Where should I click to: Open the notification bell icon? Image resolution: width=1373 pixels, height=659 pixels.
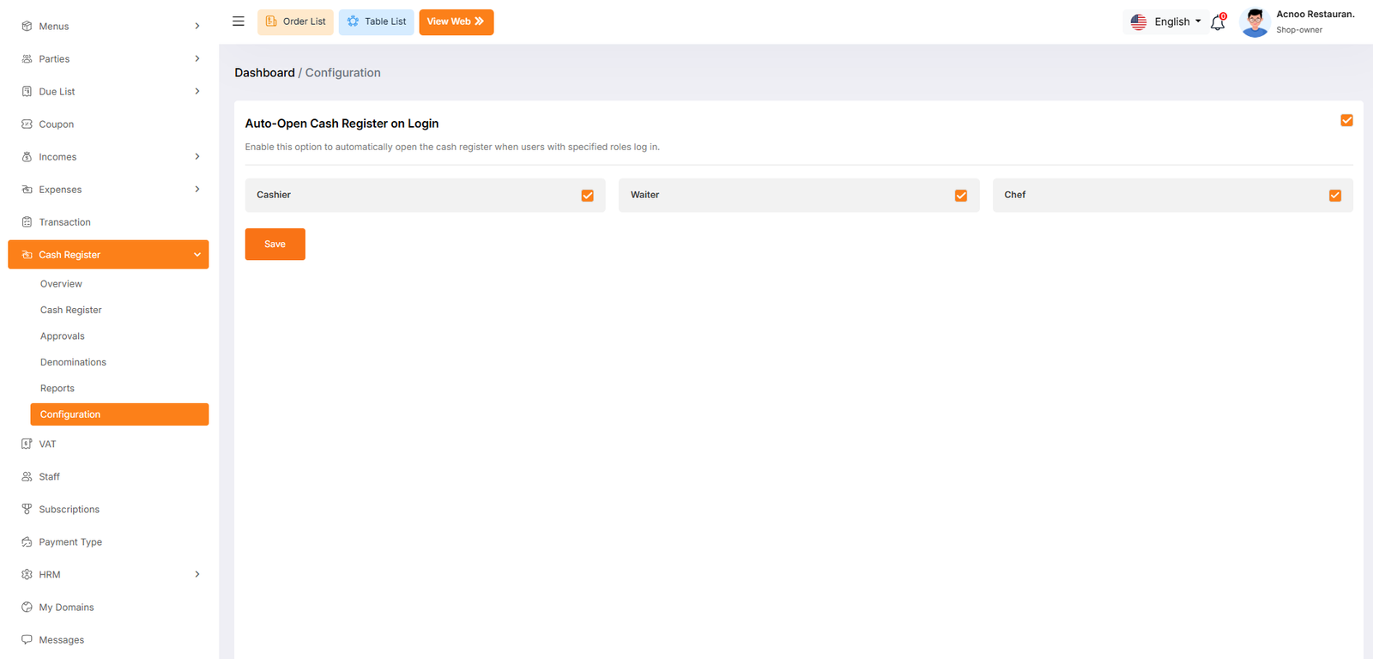click(1217, 23)
